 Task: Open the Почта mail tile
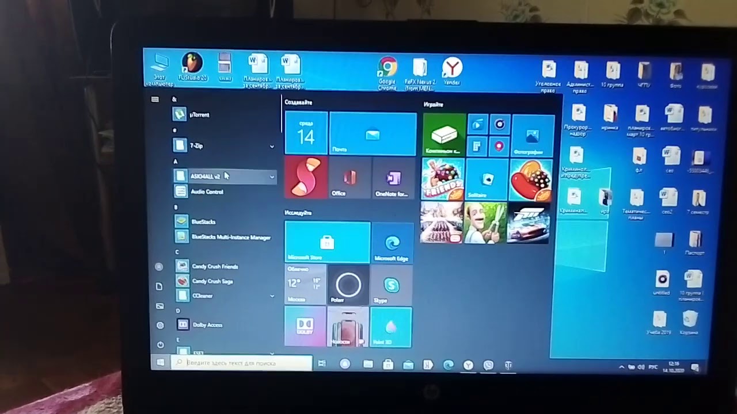[x=373, y=134]
